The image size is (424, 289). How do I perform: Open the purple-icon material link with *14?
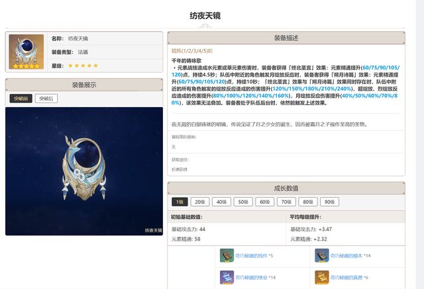[256, 277]
